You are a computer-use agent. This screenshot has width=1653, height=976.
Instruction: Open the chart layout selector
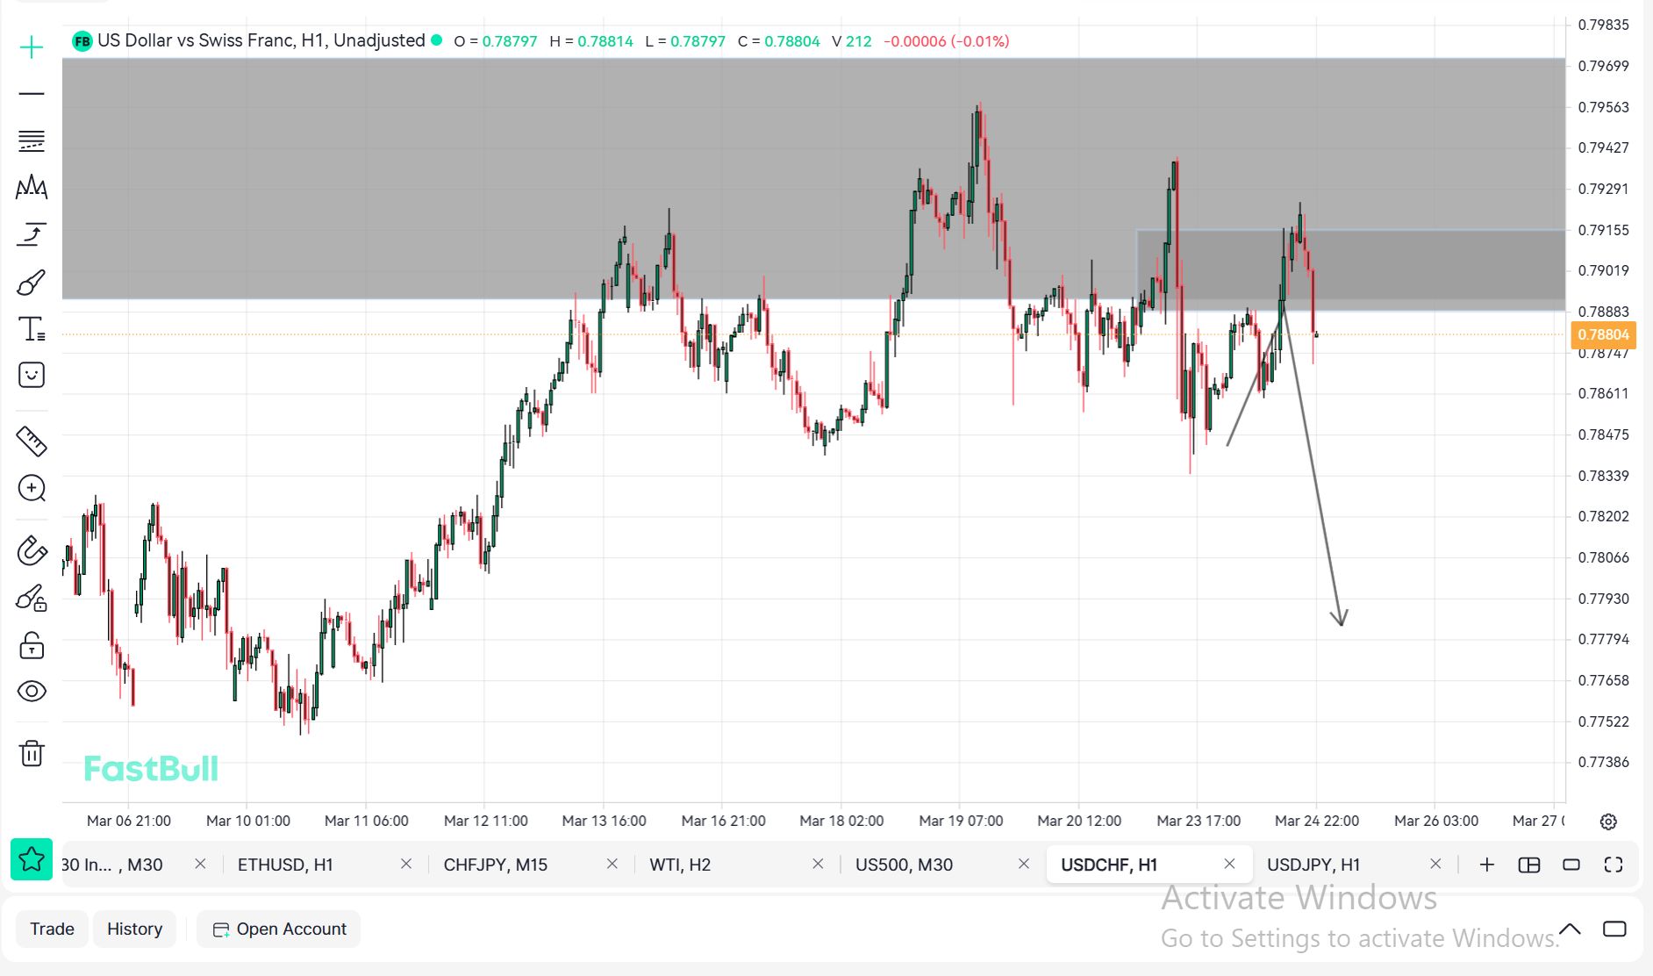click(x=1529, y=865)
